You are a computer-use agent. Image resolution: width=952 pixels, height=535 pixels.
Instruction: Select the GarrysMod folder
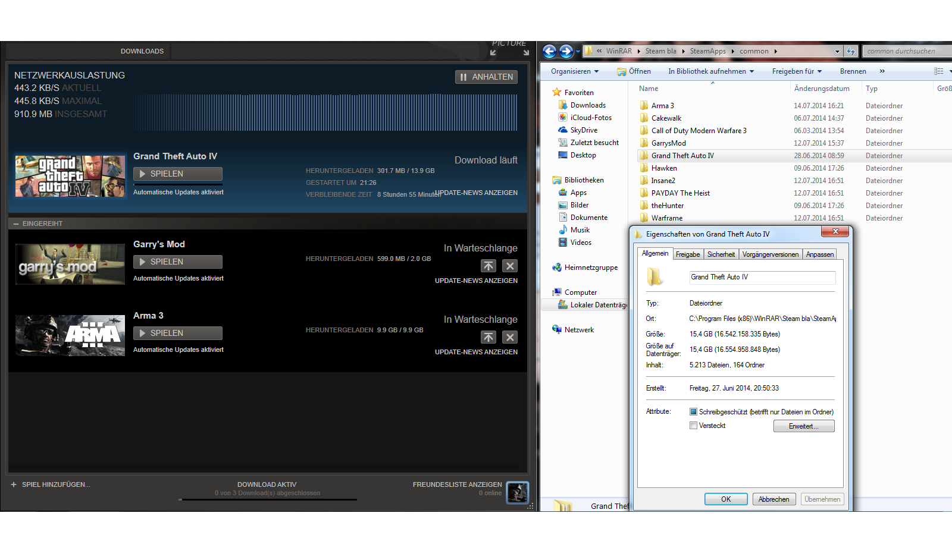pos(668,143)
